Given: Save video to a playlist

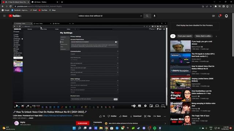Looking at the screenshot, I should pyautogui.click(x=157, y=116).
